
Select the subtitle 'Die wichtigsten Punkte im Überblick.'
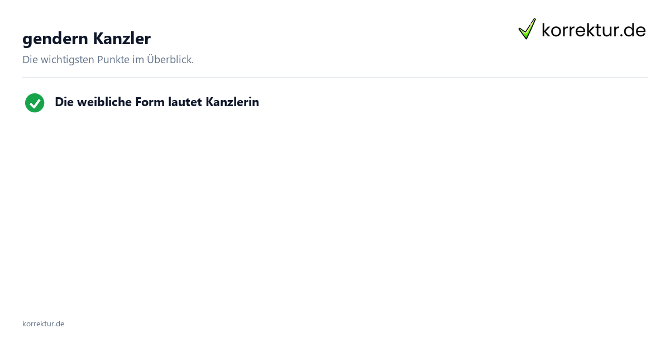108,59
